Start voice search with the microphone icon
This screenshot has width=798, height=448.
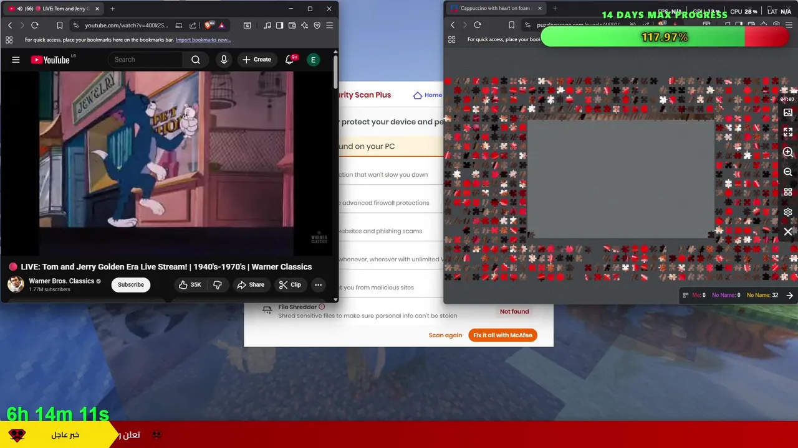pyautogui.click(x=224, y=60)
